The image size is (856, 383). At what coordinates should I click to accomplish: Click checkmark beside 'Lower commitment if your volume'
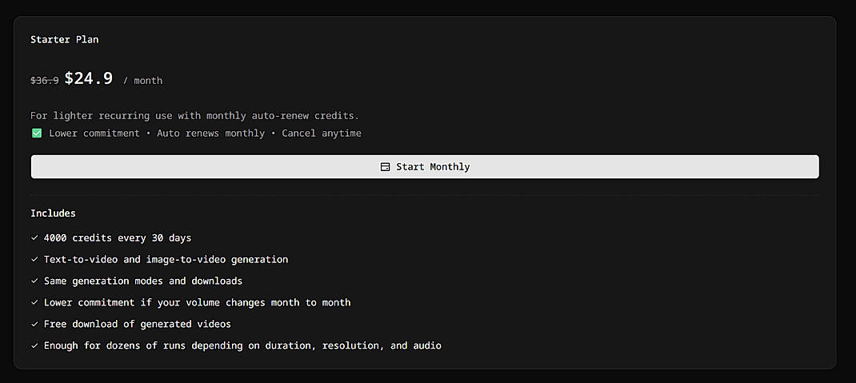coord(34,302)
